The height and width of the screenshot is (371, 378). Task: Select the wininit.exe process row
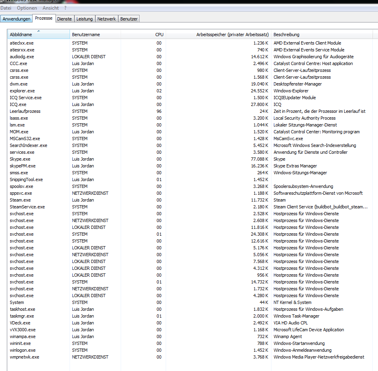190,343
